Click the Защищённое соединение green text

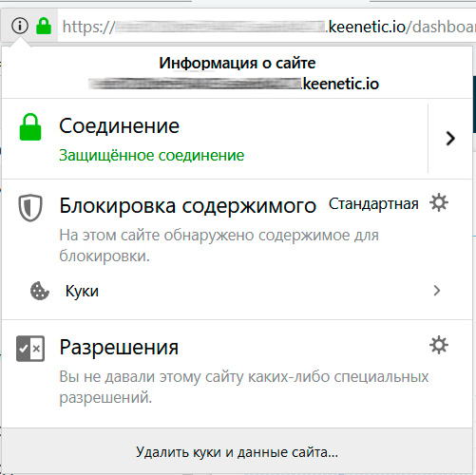point(152,155)
